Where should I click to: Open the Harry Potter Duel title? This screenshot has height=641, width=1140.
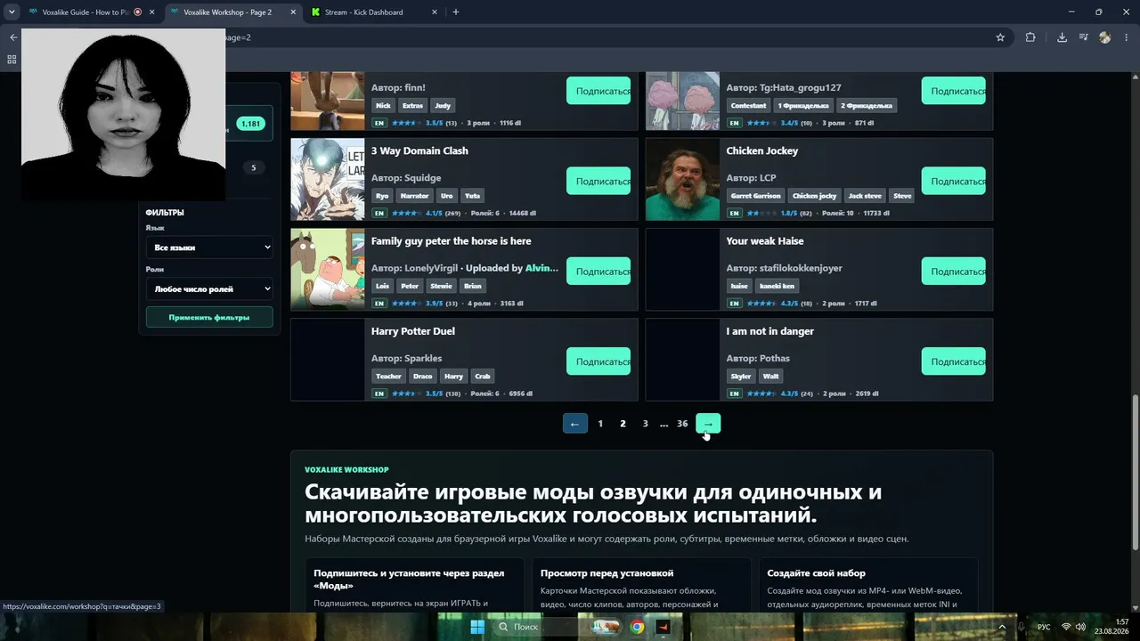413,331
